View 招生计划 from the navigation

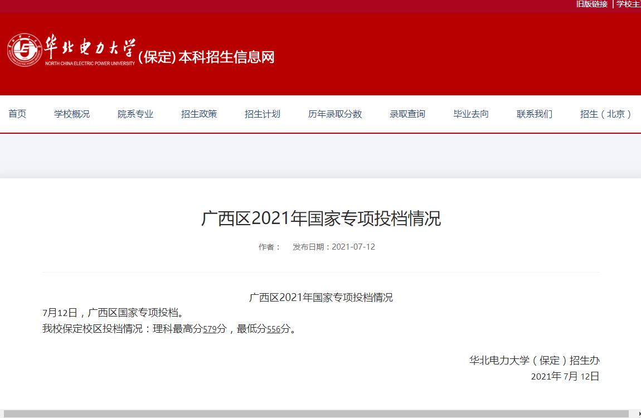[263, 114]
